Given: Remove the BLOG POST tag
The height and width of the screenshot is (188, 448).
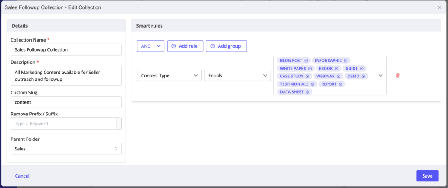Looking at the screenshot, I should (306, 60).
